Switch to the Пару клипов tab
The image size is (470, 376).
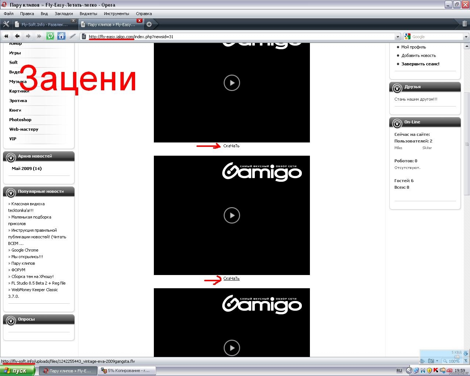tap(111, 25)
